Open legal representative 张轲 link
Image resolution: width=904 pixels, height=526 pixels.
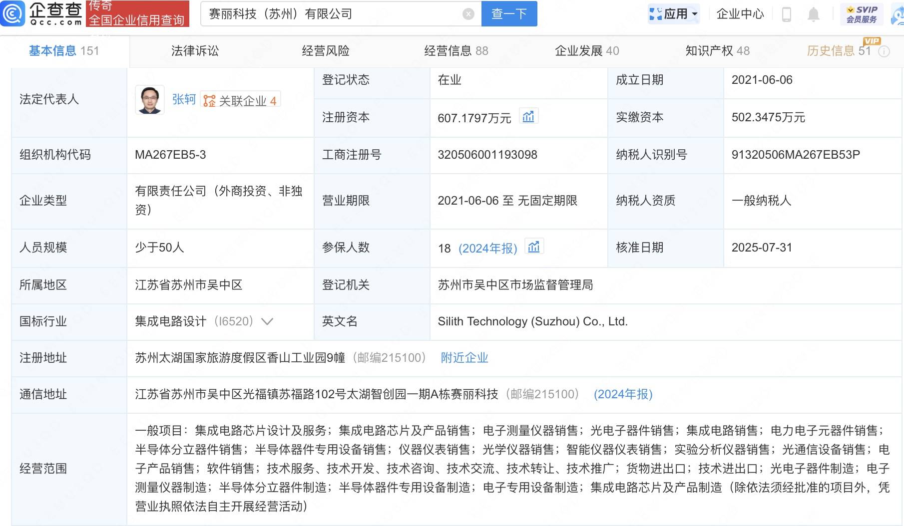(x=184, y=99)
